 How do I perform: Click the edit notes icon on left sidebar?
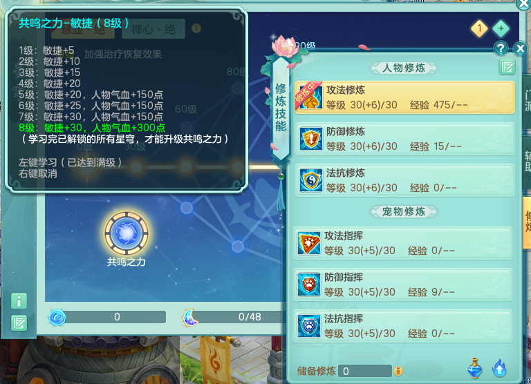19,323
